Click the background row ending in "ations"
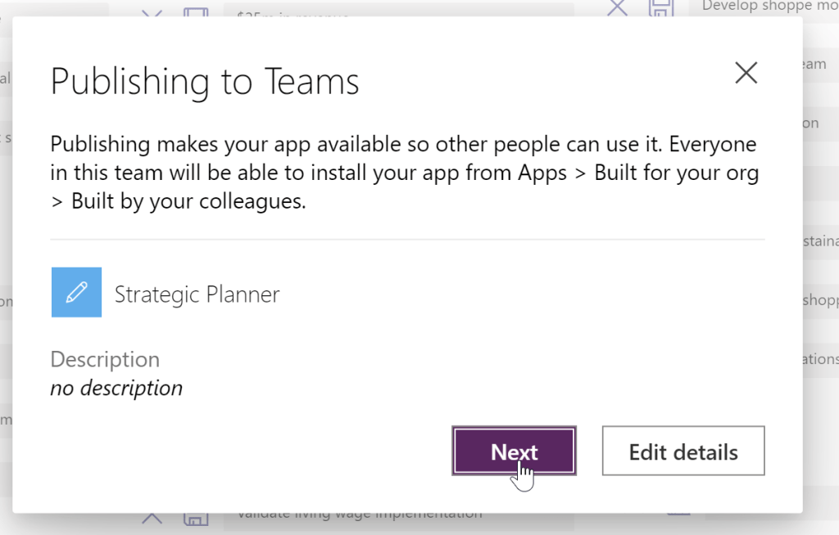The image size is (839, 535). tap(819, 358)
